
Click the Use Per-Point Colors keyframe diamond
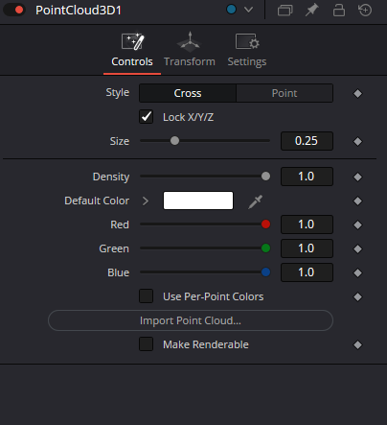coord(357,296)
